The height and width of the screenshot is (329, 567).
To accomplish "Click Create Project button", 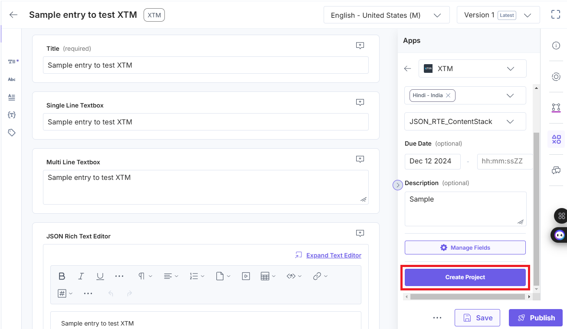I will (465, 277).
